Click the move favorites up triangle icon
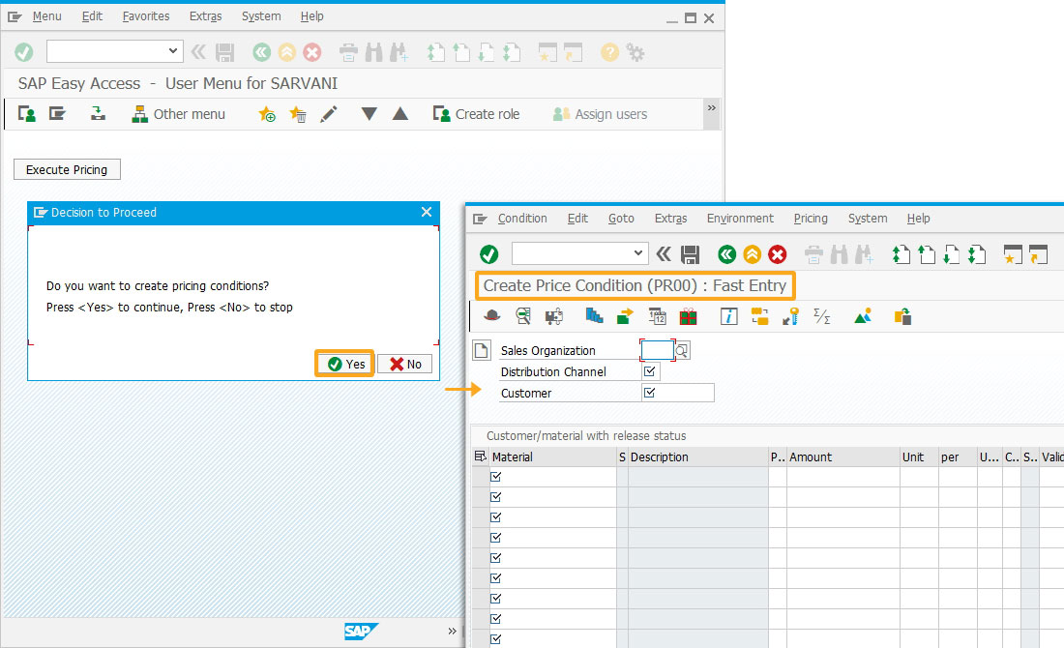1064x648 pixels. click(x=400, y=113)
